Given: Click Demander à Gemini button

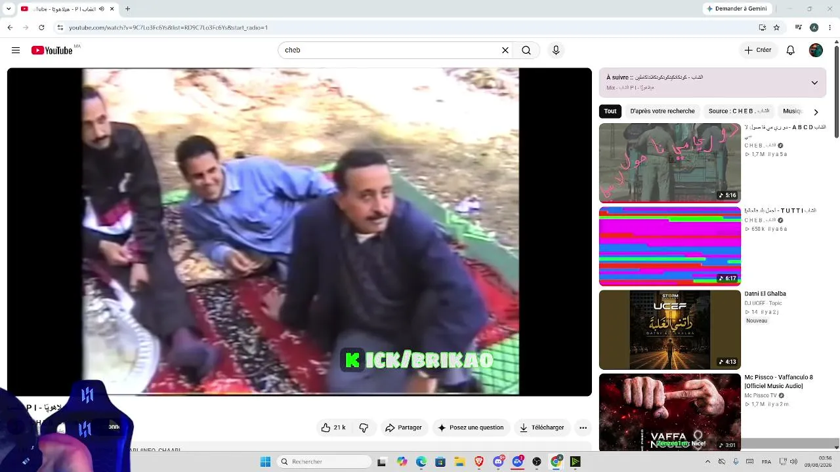Looking at the screenshot, I should (x=736, y=9).
